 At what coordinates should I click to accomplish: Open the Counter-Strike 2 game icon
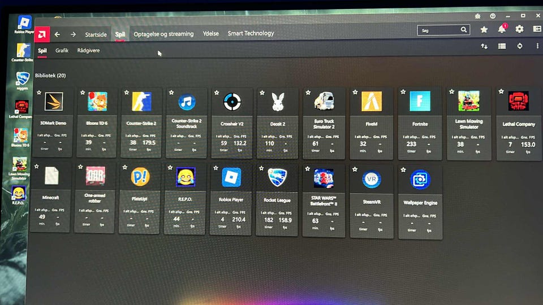point(141,101)
